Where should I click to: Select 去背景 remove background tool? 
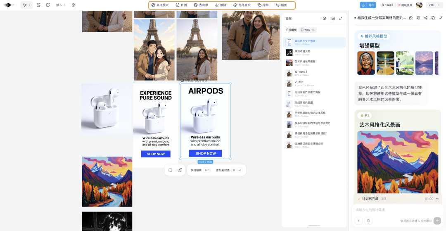(201, 5)
